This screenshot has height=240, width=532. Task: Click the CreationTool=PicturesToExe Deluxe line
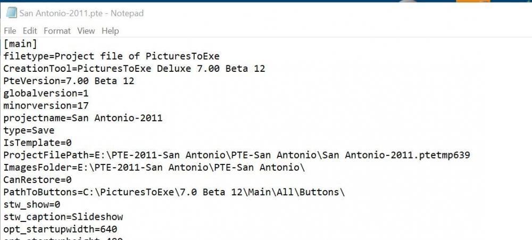[134, 69]
